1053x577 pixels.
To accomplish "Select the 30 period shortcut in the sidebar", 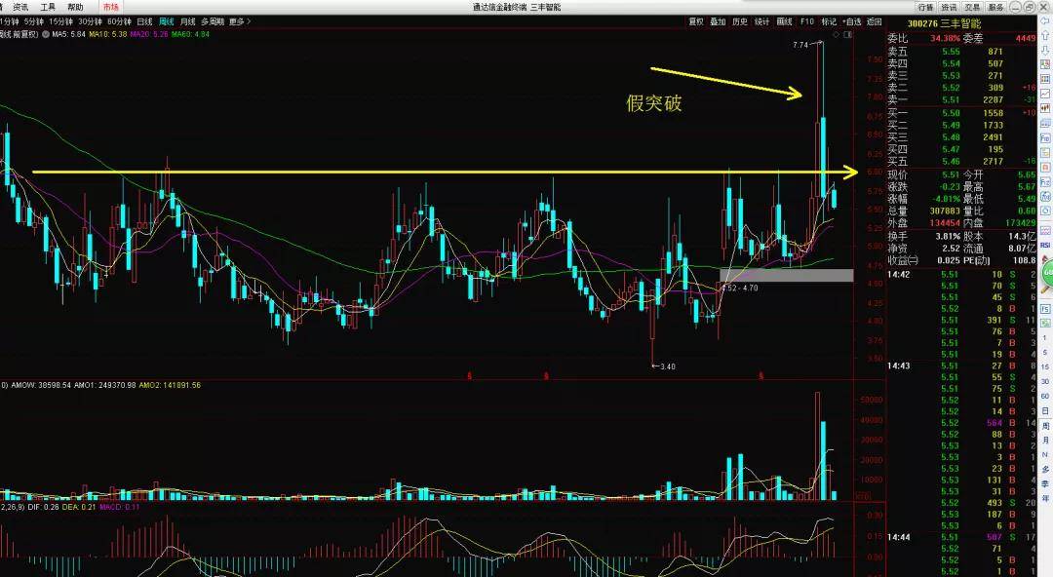I will pyautogui.click(x=1045, y=381).
